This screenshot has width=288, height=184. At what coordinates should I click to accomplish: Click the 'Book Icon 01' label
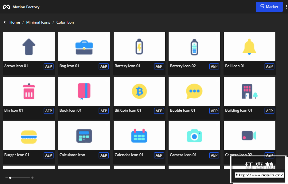[x=70, y=110]
